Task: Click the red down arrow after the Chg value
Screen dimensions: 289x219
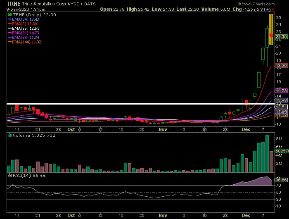Action: (273, 10)
